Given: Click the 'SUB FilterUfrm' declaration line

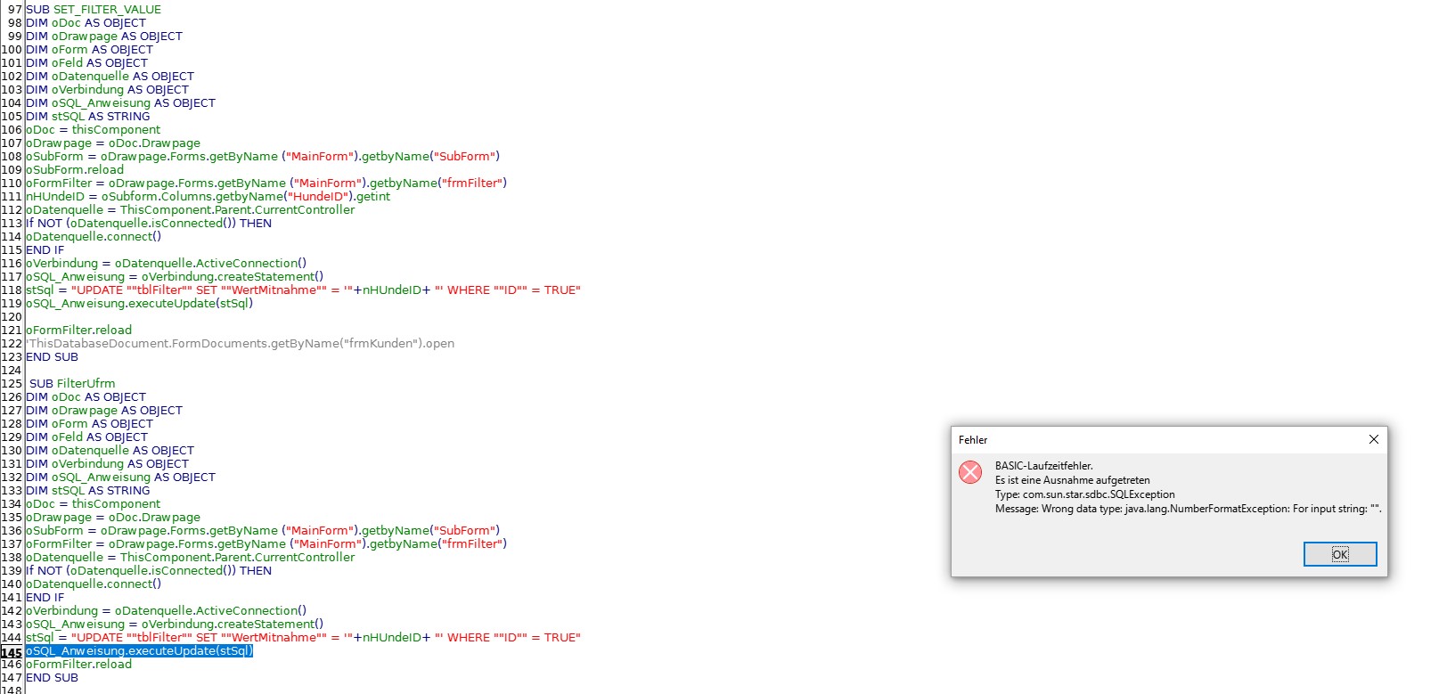Looking at the screenshot, I should 72,384.
